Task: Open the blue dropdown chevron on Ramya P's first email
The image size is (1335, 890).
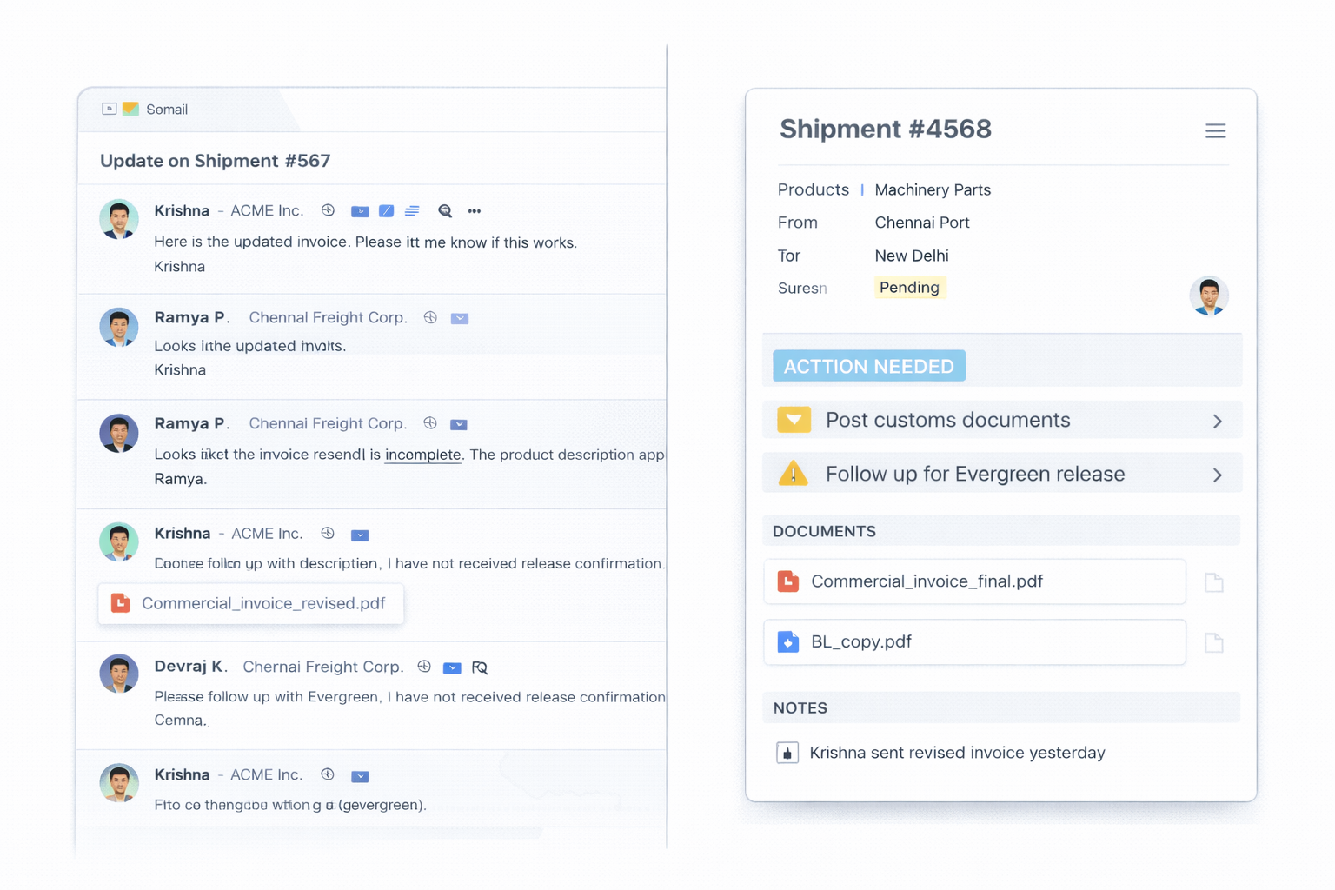Action: 460,318
